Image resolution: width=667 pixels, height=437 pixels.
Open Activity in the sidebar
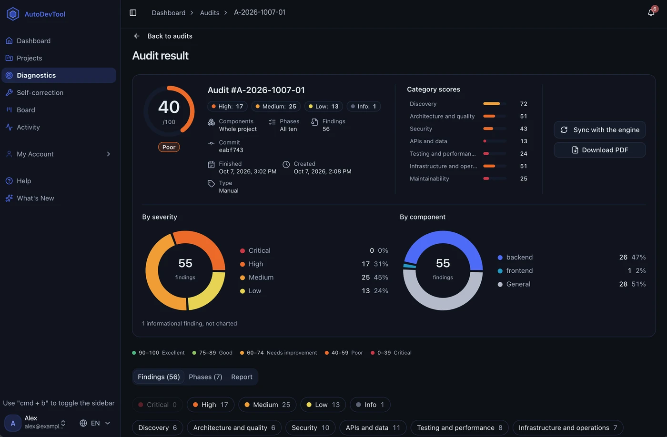coord(59,127)
